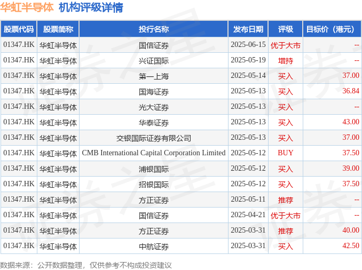This screenshot has height=270, width=362.
Task: Click target price 39.00
Action: 351,168
